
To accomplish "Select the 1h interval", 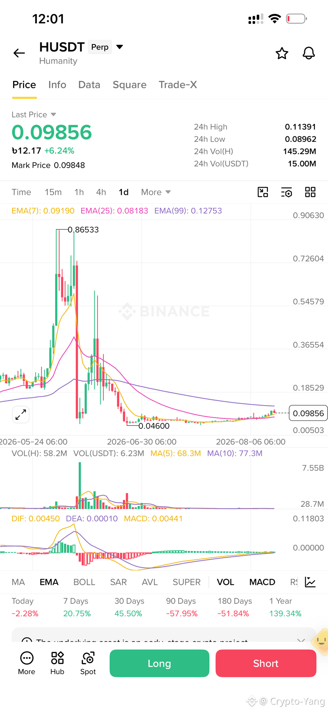I will click(x=79, y=192).
